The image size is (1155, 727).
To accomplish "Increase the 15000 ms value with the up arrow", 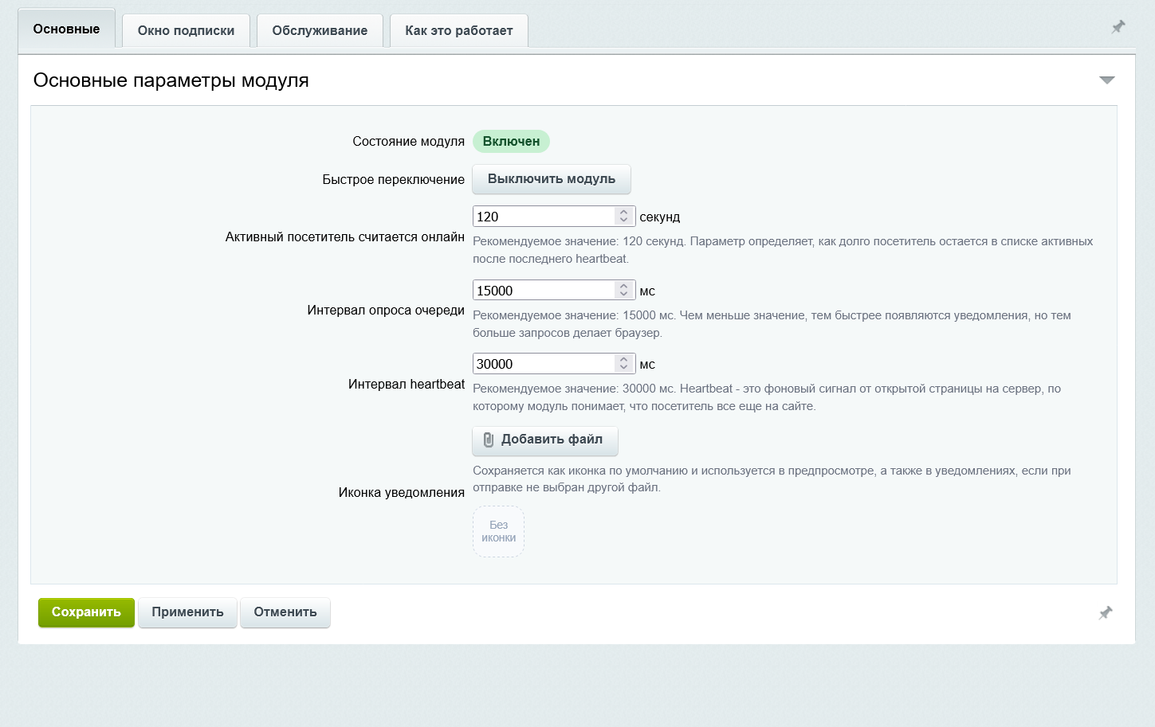I will [624, 286].
